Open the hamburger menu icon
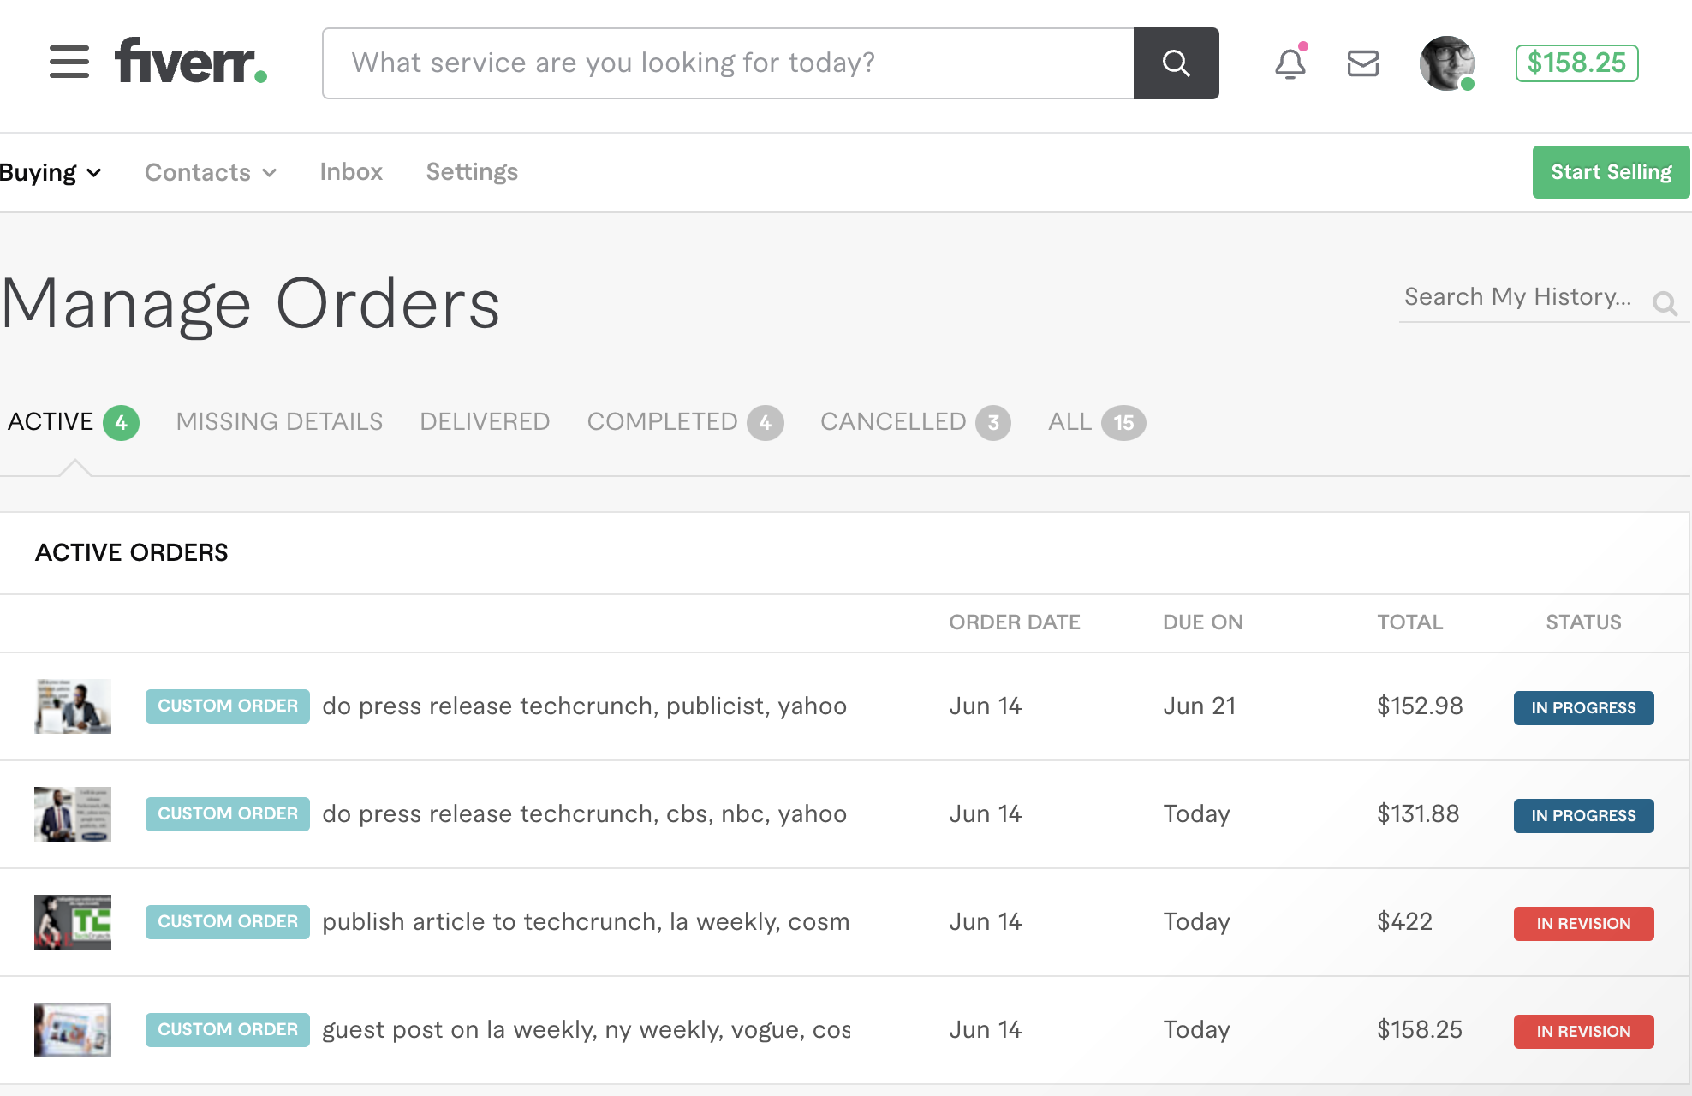The width and height of the screenshot is (1692, 1096). tap(69, 63)
